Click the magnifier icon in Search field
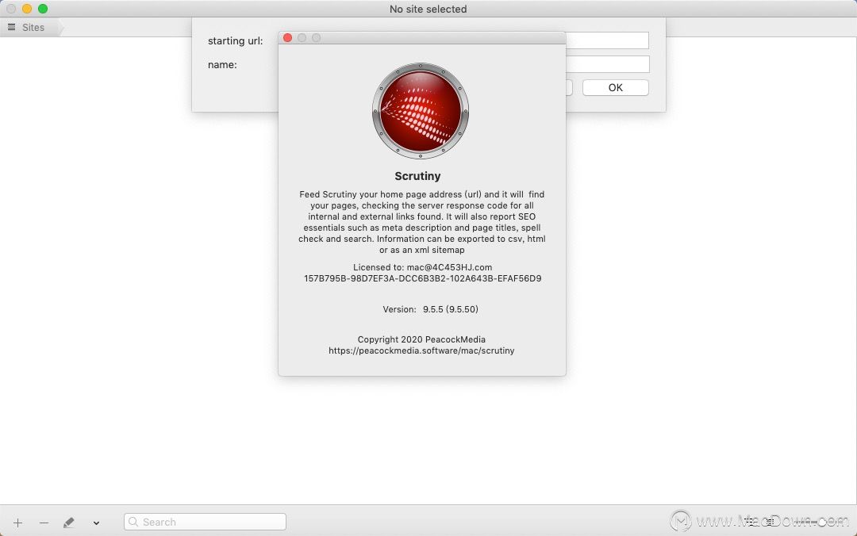857x536 pixels. [x=133, y=522]
